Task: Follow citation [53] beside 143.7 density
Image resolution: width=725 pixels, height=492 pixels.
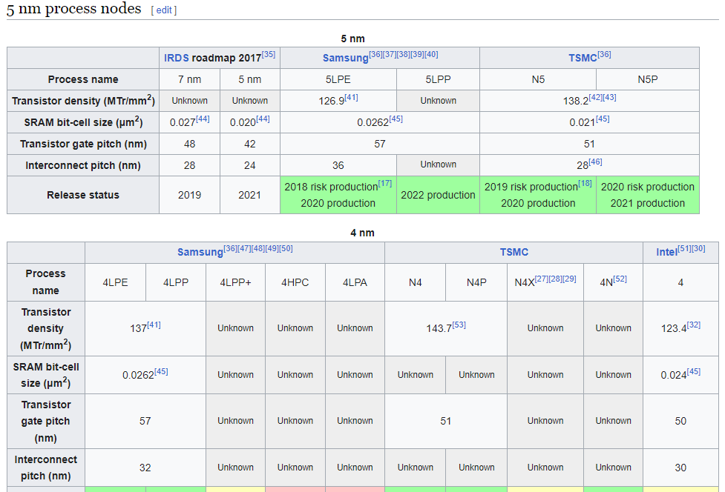Action: (459, 325)
